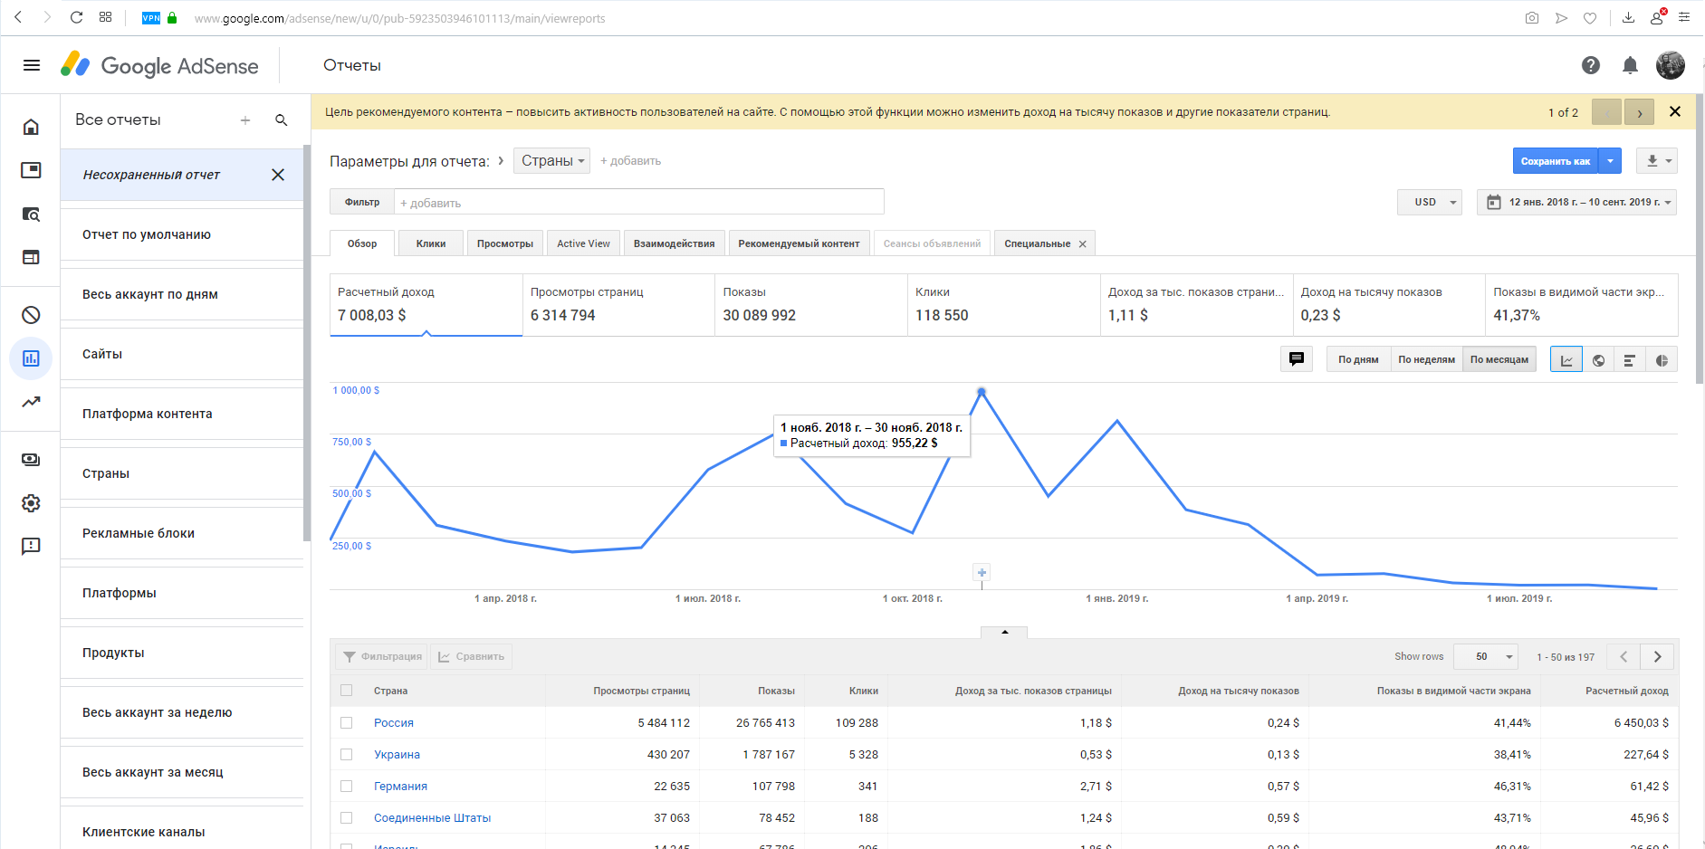Open the Feedback icon in left navigation
This screenshot has height=849, width=1705.
point(31,546)
